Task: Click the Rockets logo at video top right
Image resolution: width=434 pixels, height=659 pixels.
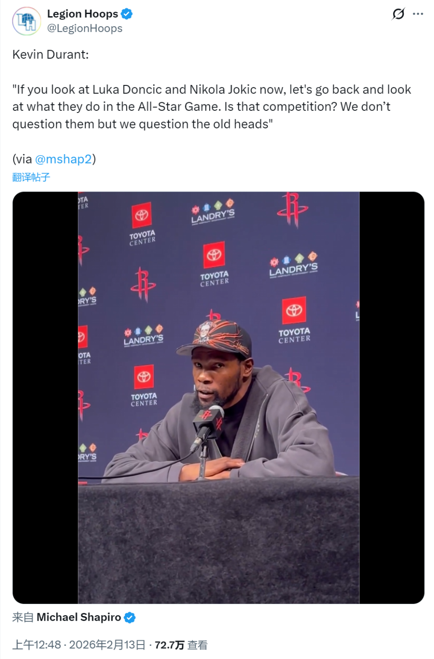Action: pyautogui.click(x=292, y=209)
